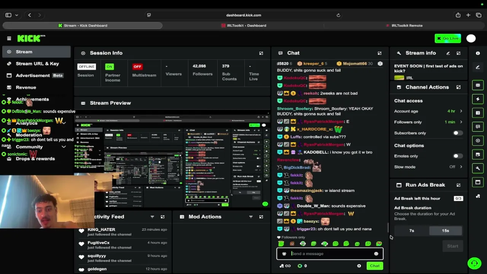
Task: Switch to IRLToolkit Remote tab
Action: click(x=404, y=25)
